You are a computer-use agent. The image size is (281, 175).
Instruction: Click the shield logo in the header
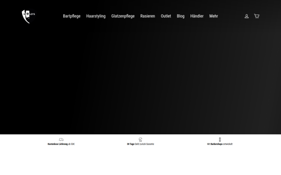coord(29,16)
